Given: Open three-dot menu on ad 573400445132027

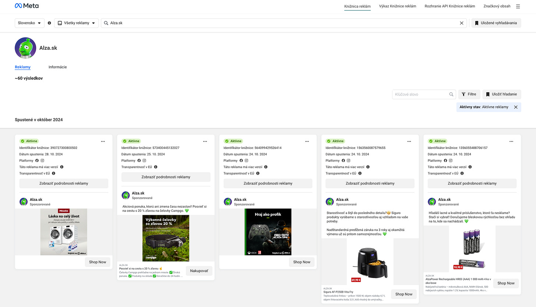Looking at the screenshot, I should click(205, 141).
